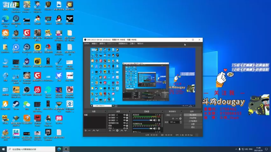Viewport: 271px width, 152px height.
Task: Hide the game capture 14 source
Action: tap(124, 118)
